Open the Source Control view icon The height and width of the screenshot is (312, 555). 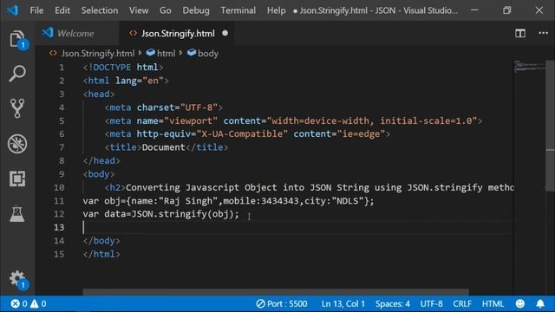tap(17, 108)
